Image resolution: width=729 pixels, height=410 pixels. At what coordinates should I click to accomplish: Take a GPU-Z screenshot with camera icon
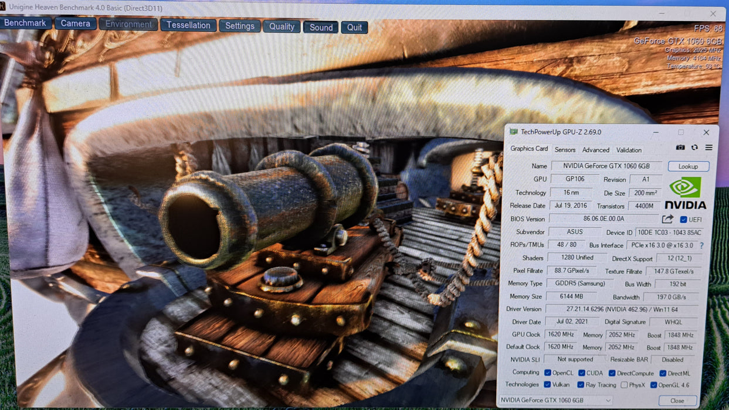click(x=680, y=148)
